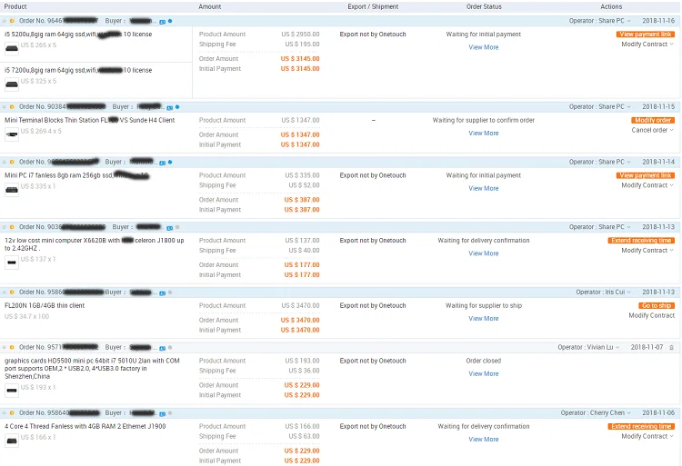This screenshot has height=466, width=682.
Task: Click the orange Go to ship button
Action: [x=656, y=306]
